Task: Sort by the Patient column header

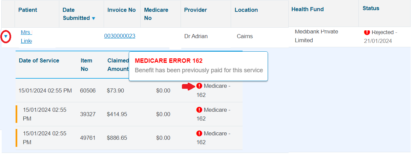Action: (28, 10)
